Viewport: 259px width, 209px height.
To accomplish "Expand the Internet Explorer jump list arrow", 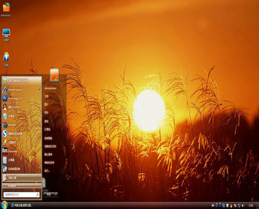I will 40,90.
